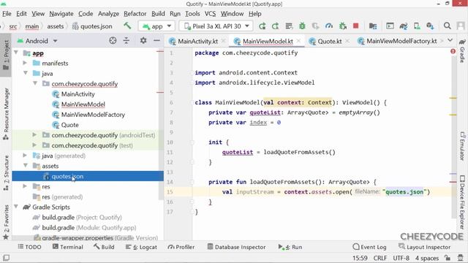Click the locate target icon in Project panel
This screenshot has height=263, width=468.
[113, 41]
